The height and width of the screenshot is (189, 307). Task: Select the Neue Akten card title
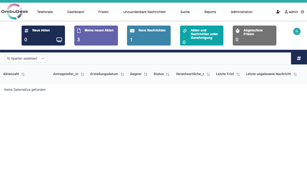pyautogui.click(x=41, y=30)
